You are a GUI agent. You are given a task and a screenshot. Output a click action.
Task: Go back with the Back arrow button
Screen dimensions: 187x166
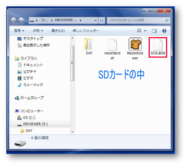click(x=13, y=20)
